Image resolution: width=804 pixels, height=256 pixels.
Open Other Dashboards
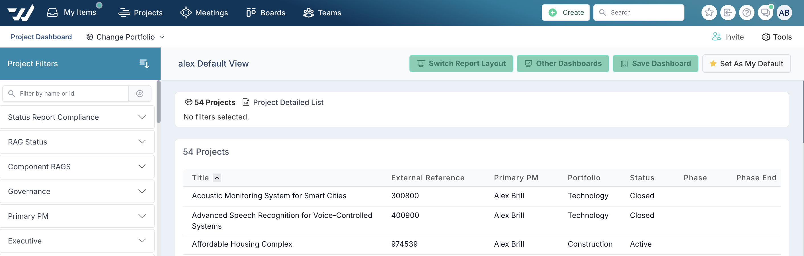tap(563, 64)
